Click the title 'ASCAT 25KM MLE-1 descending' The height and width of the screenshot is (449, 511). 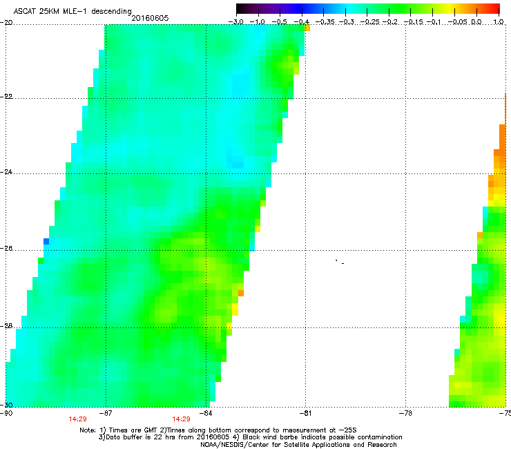(x=73, y=11)
